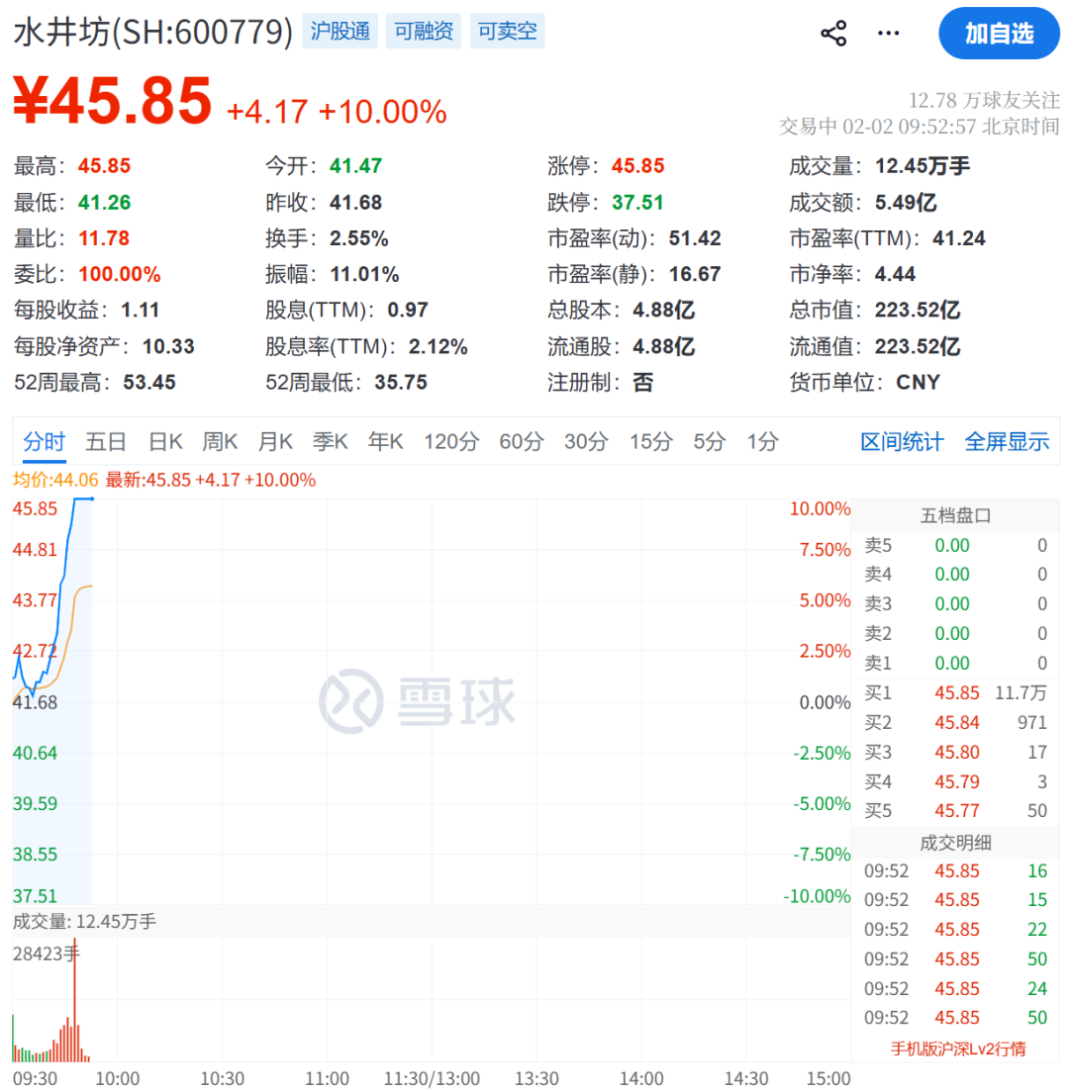Click the 加自选 button
Viewport: 1069px width, 1092px height.
point(999,33)
